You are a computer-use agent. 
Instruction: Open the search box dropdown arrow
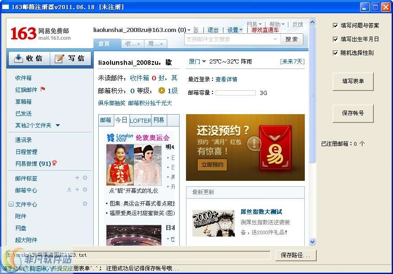(275, 39)
